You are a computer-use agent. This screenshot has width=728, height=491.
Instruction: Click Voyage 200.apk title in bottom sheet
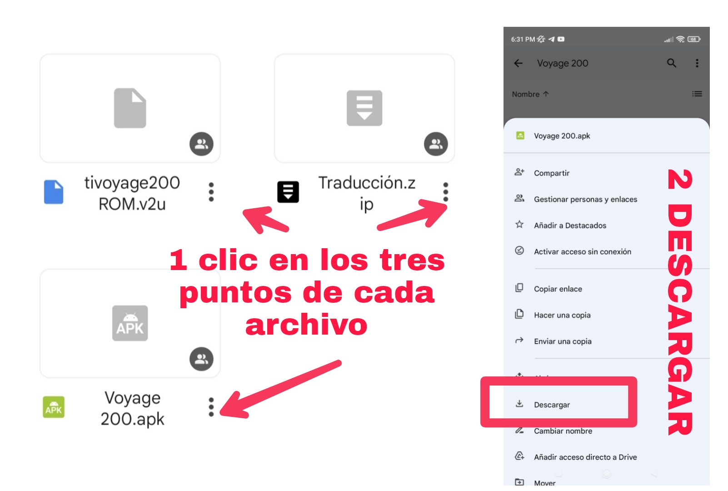(562, 136)
